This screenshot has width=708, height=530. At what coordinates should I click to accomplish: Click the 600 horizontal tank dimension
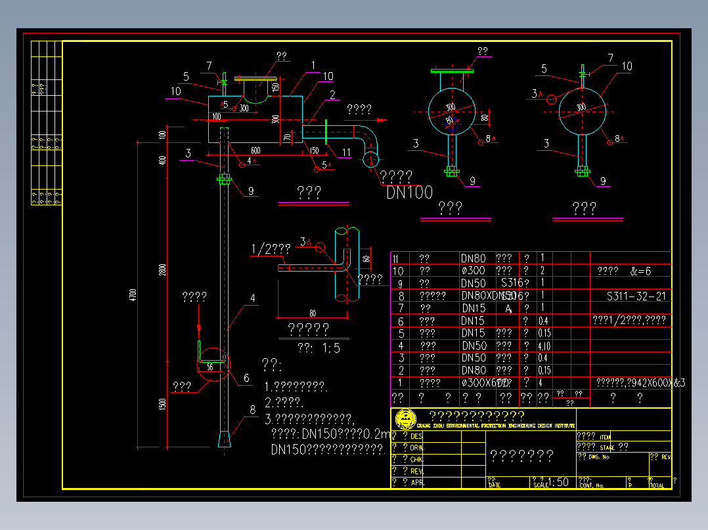coord(255,151)
